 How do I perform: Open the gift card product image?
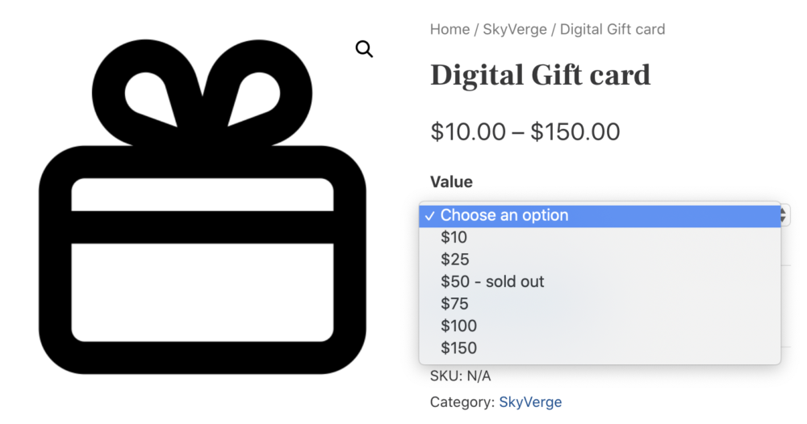203,206
